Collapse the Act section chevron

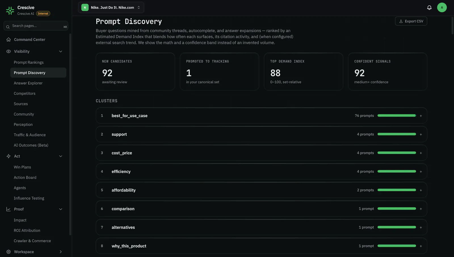[60, 156]
